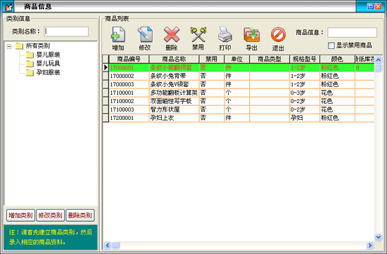The height and width of the screenshot is (254, 387).
Task: Click the 0-3岁 specification cell
Action: pos(305,93)
